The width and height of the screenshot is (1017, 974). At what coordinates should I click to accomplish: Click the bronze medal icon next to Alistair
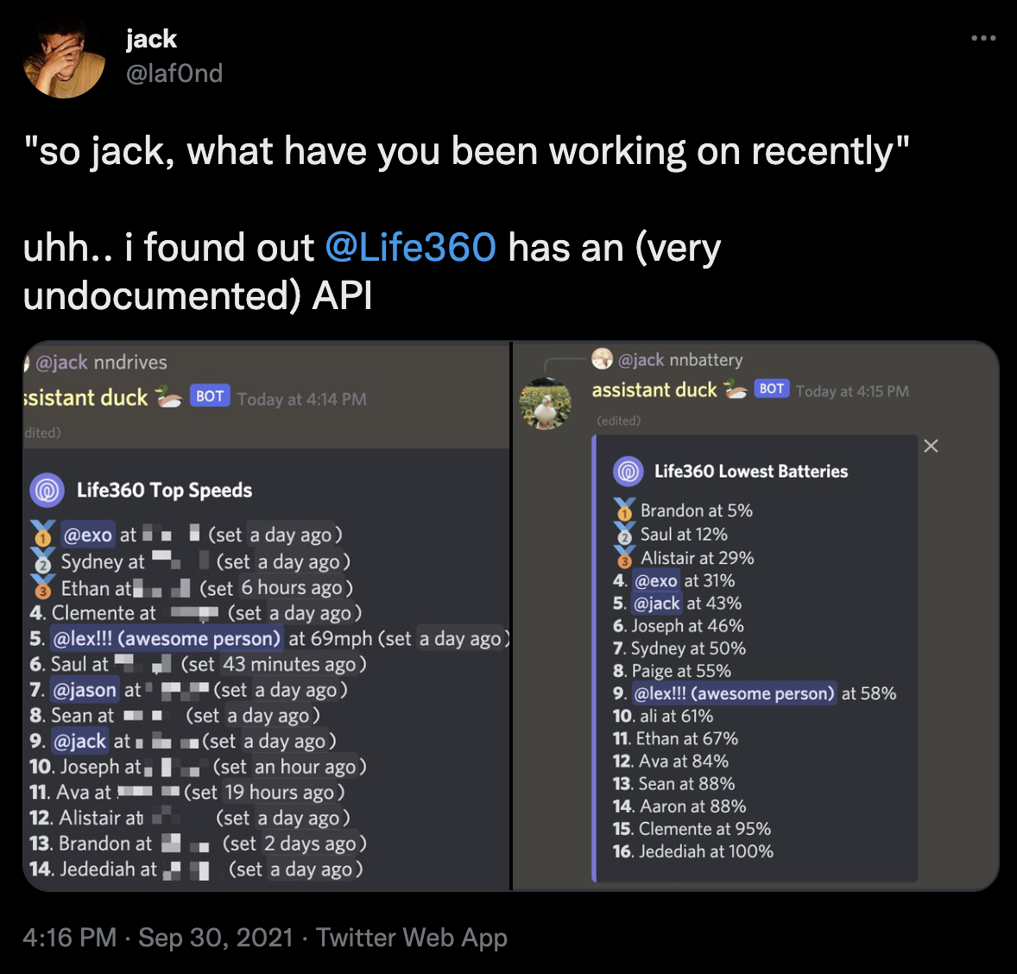(x=624, y=560)
